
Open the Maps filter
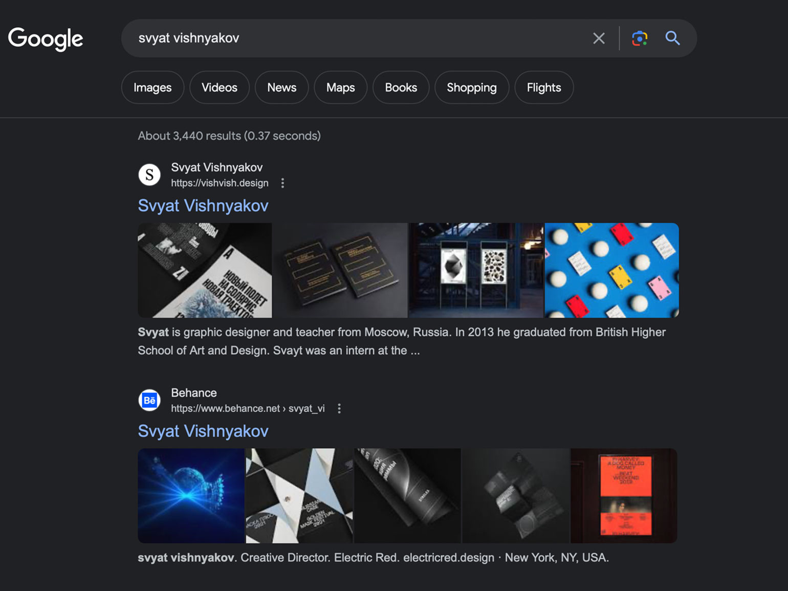click(340, 87)
